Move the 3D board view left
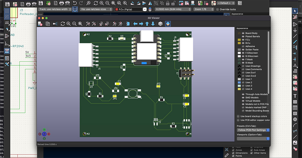The image size is (302, 158). [x=135, y=23]
